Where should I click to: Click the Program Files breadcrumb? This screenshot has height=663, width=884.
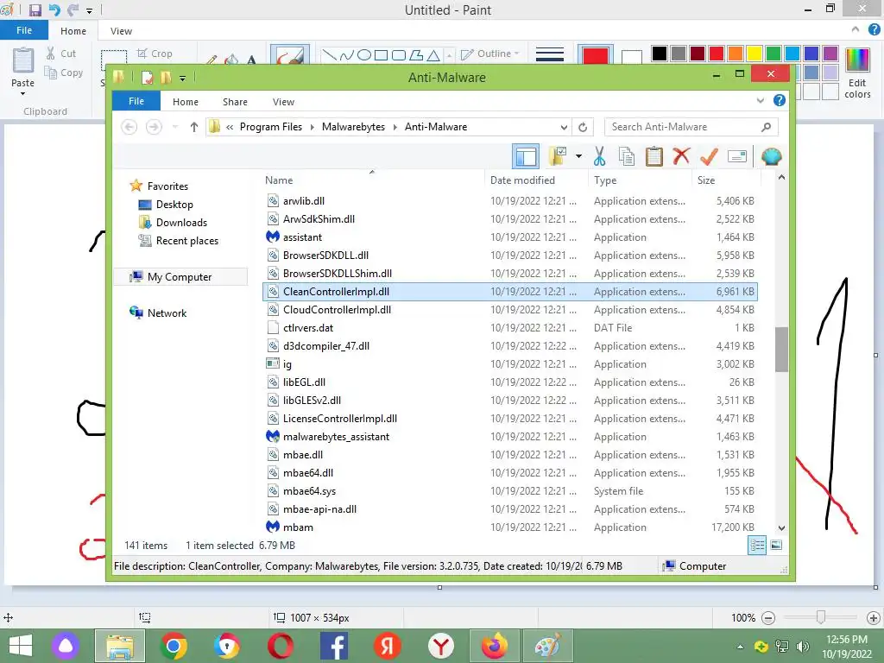pyautogui.click(x=270, y=127)
